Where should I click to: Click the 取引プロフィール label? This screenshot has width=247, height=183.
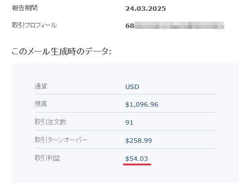click(x=34, y=25)
